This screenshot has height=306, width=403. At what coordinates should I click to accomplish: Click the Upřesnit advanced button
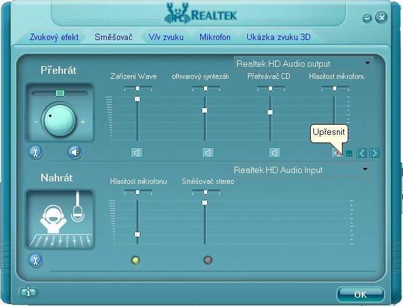coord(349,153)
